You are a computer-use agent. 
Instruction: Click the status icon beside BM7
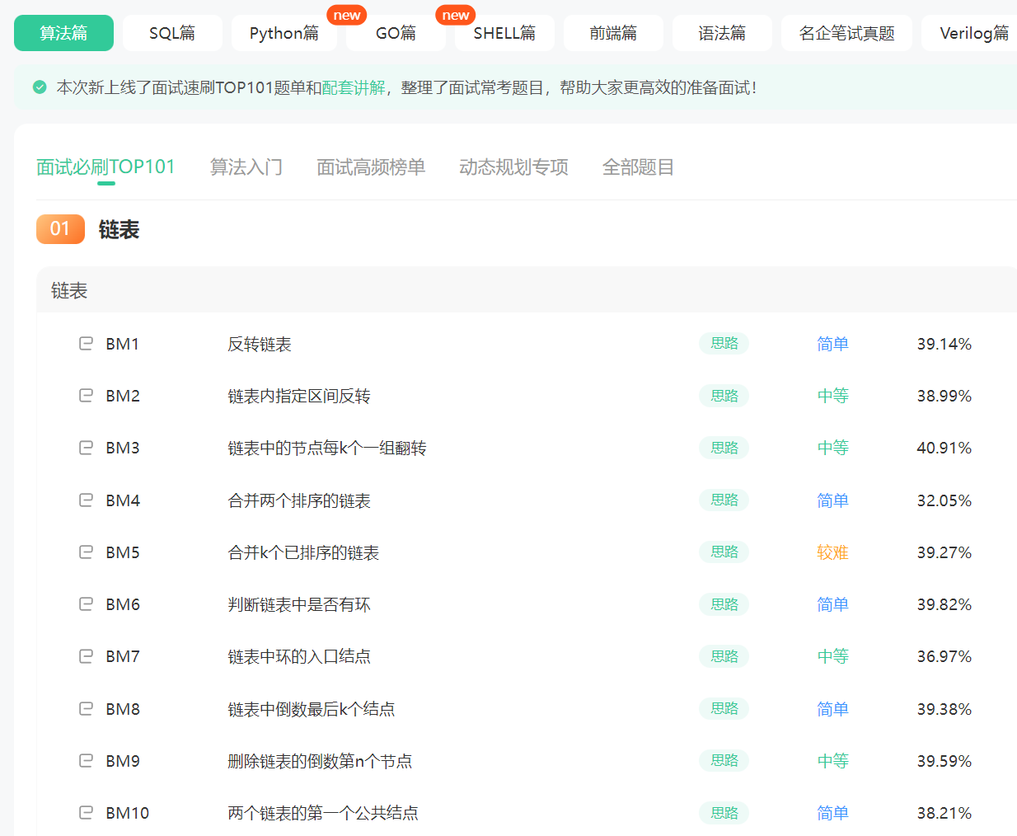pyautogui.click(x=86, y=656)
